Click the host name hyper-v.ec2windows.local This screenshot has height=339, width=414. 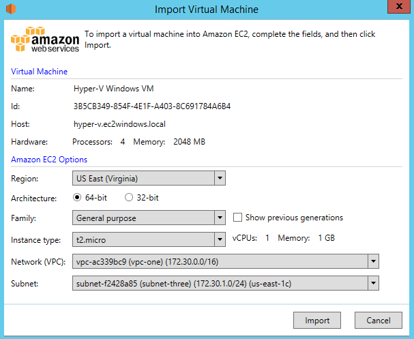pos(119,124)
